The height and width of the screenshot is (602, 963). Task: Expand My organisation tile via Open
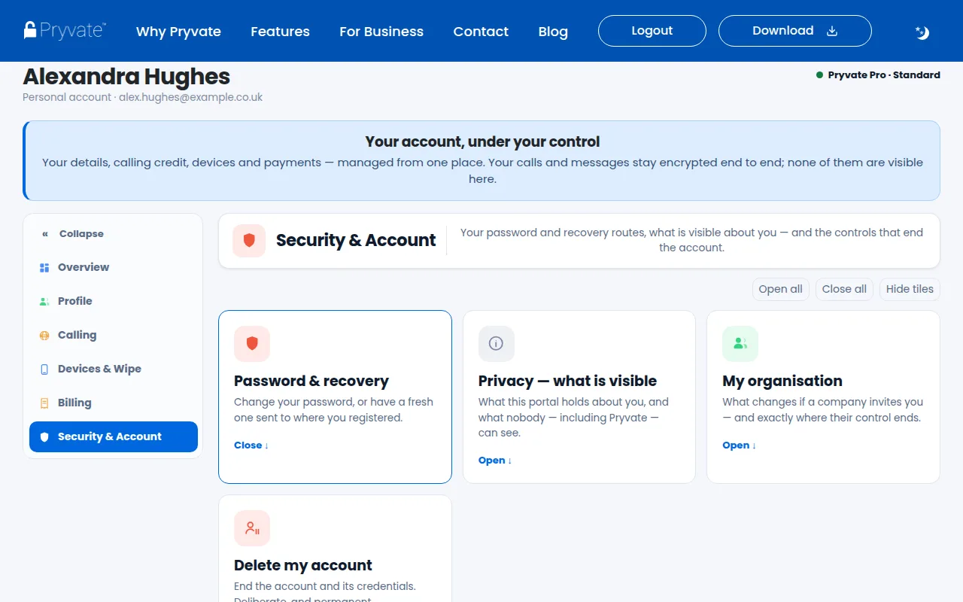pos(740,445)
